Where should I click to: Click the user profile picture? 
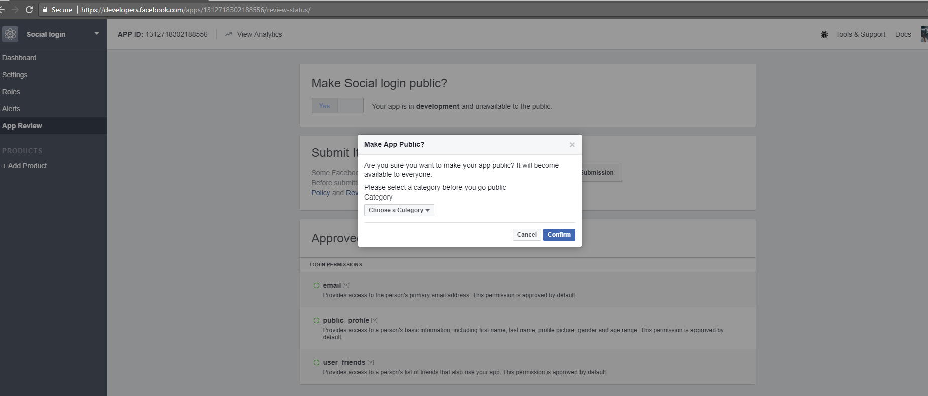tap(924, 34)
